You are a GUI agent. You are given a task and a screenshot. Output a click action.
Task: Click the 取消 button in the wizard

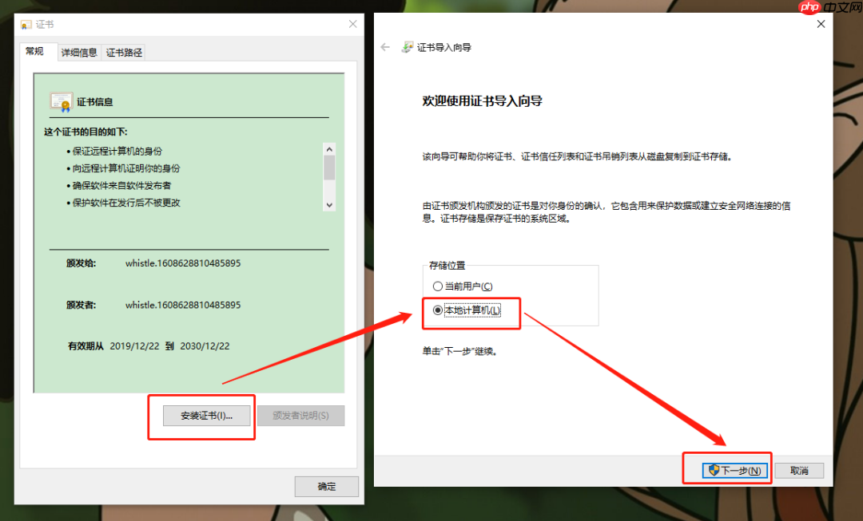pyautogui.click(x=799, y=470)
